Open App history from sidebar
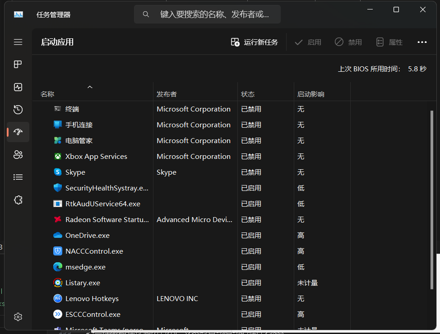The height and width of the screenshot is (334, 440). 18,110
